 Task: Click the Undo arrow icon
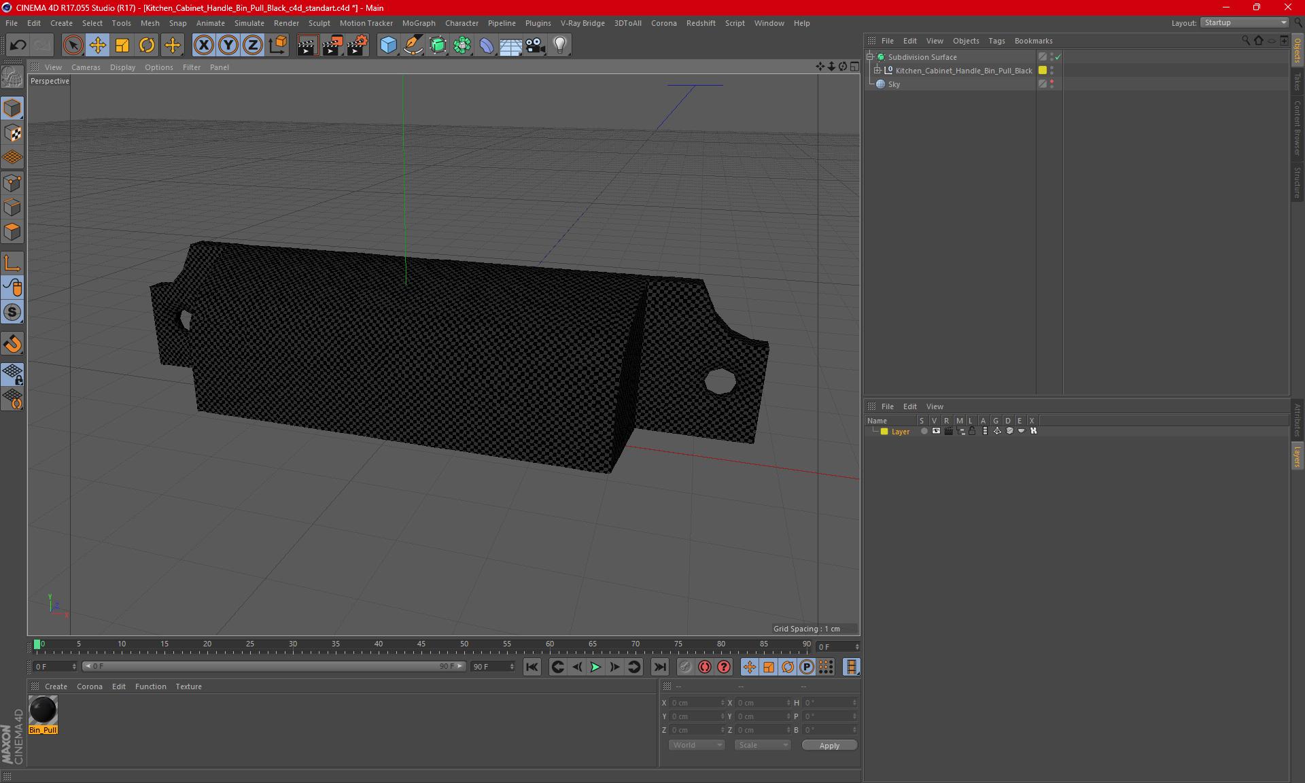(x=18, y=45)
